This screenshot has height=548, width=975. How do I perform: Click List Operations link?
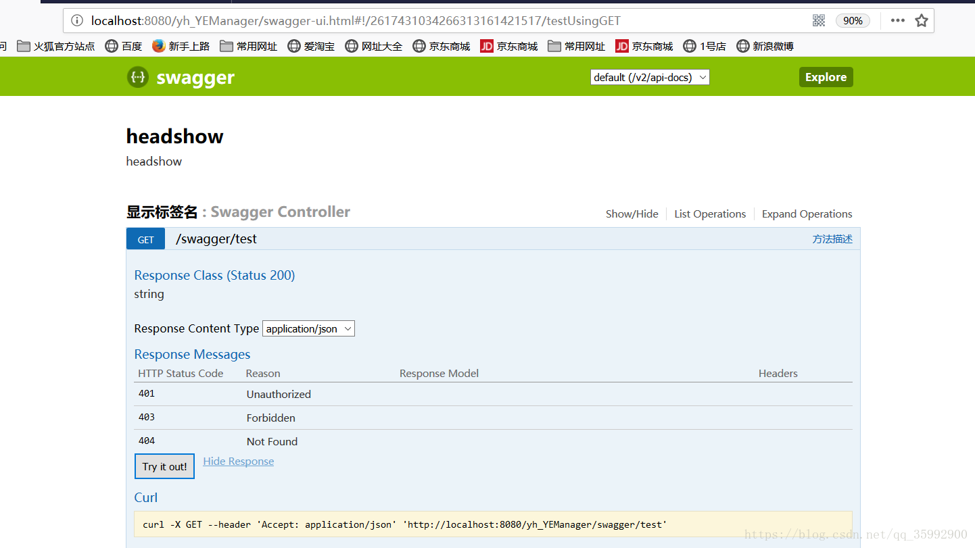click(x=710, y=214)
